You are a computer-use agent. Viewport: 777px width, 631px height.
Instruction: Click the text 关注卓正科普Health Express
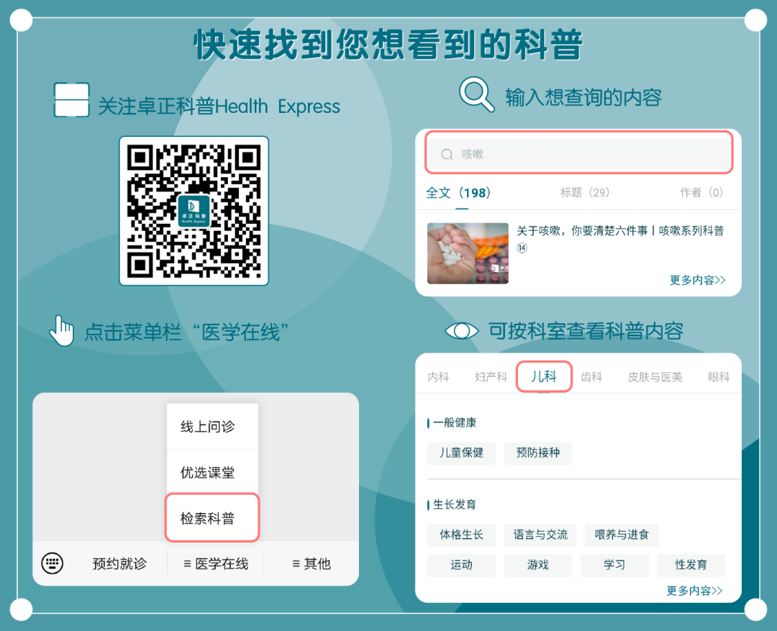[219, 106]
